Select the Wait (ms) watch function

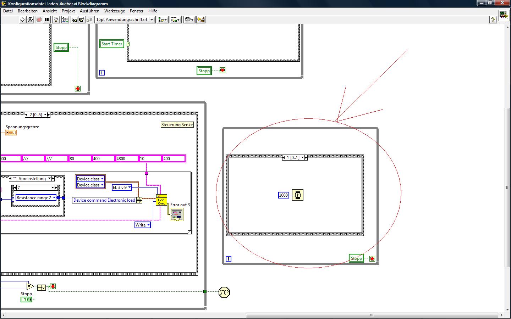click(298, 195)
